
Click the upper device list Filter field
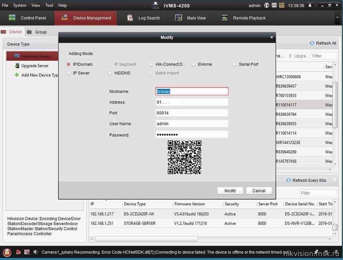coord(324,56)
